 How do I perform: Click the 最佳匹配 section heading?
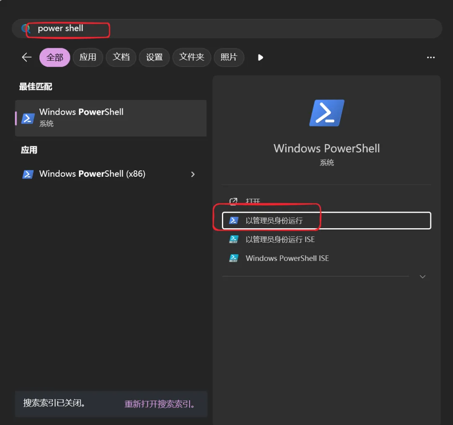click(x=36, y=87)
